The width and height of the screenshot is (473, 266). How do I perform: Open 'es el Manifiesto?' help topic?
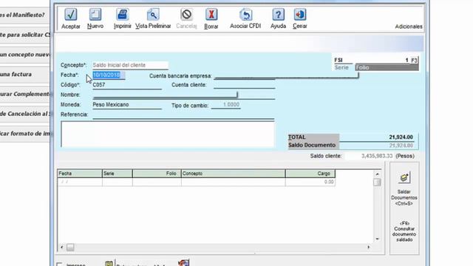click(24, 15)
